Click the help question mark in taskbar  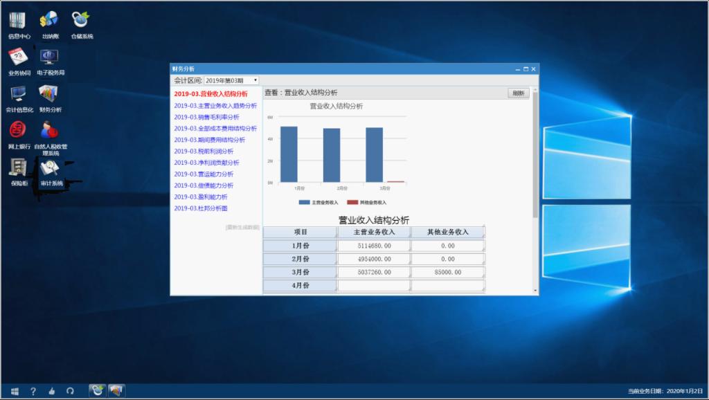click(33, 391)
